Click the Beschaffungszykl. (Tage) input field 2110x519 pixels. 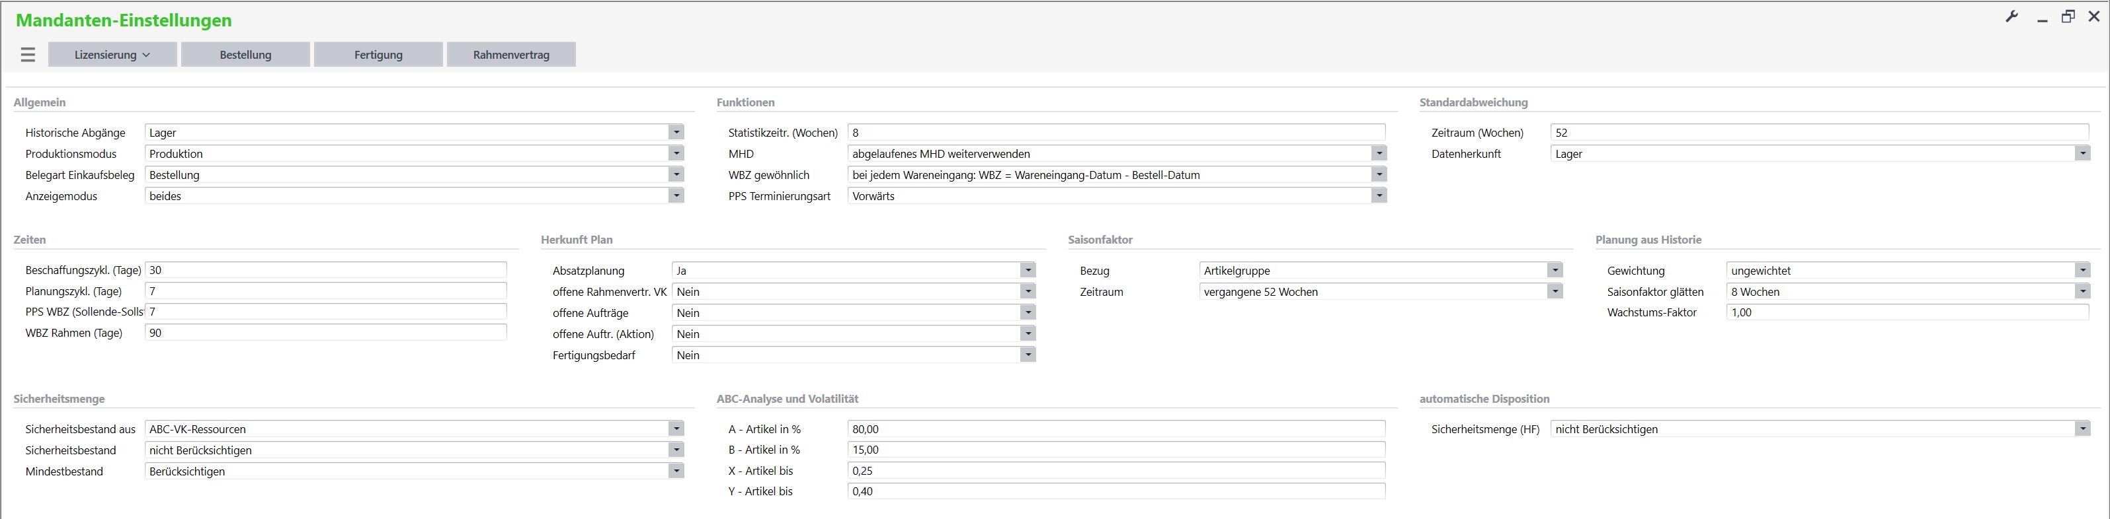[325, 271]
